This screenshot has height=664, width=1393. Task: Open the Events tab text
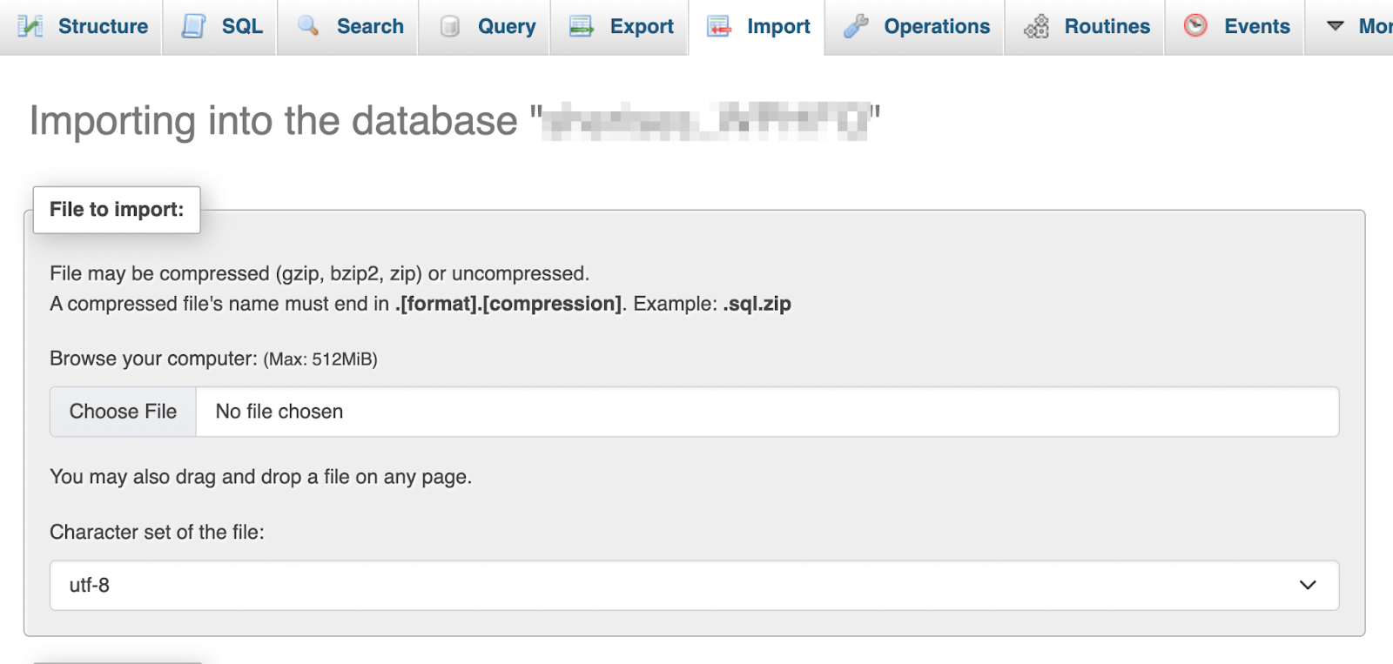[x=1256, y=26]
